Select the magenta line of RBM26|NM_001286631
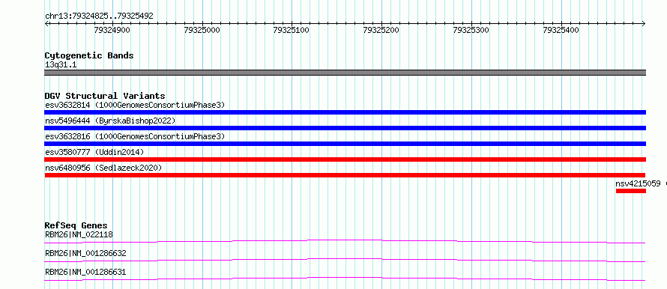667x289 pixels. coord(345,279)
